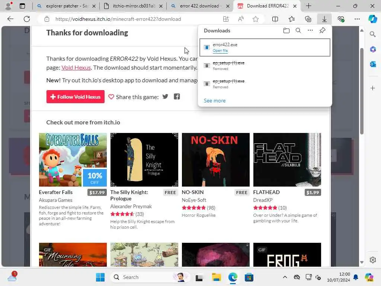
Task: Open Edge sidebar settings gear
Action: 373,260
